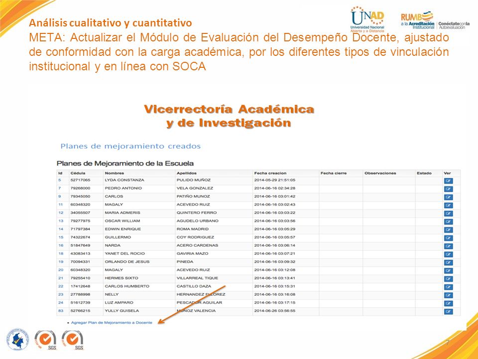Click the edit icon for Carlos Humberto
Screen dimensions: 478x359
point(448,287)
